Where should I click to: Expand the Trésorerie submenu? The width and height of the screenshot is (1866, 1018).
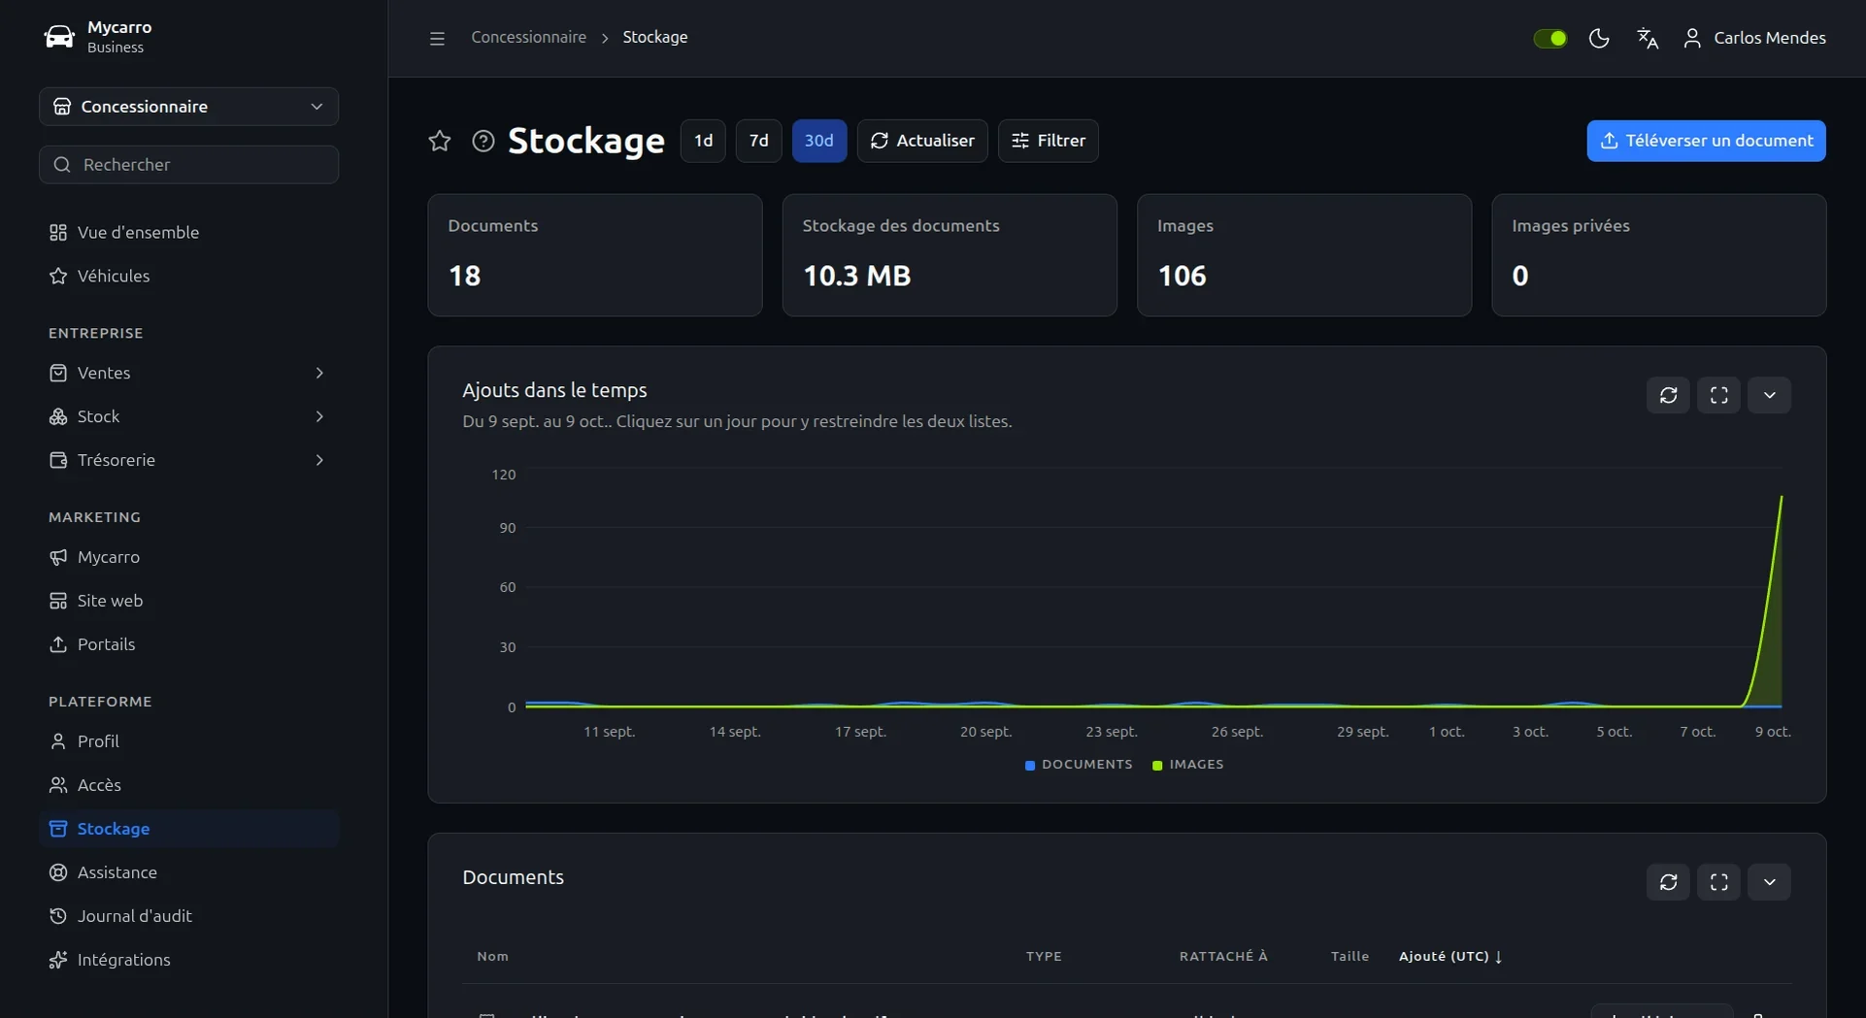click(188, 460)
